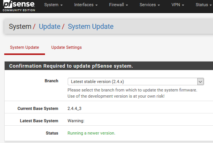
Task: Open the VPN menu
Action: coord(178,5)
